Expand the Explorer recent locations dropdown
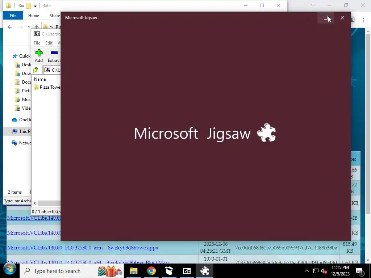Image resolution: width=371 pixels, height=278 pixels. [29, 27]
